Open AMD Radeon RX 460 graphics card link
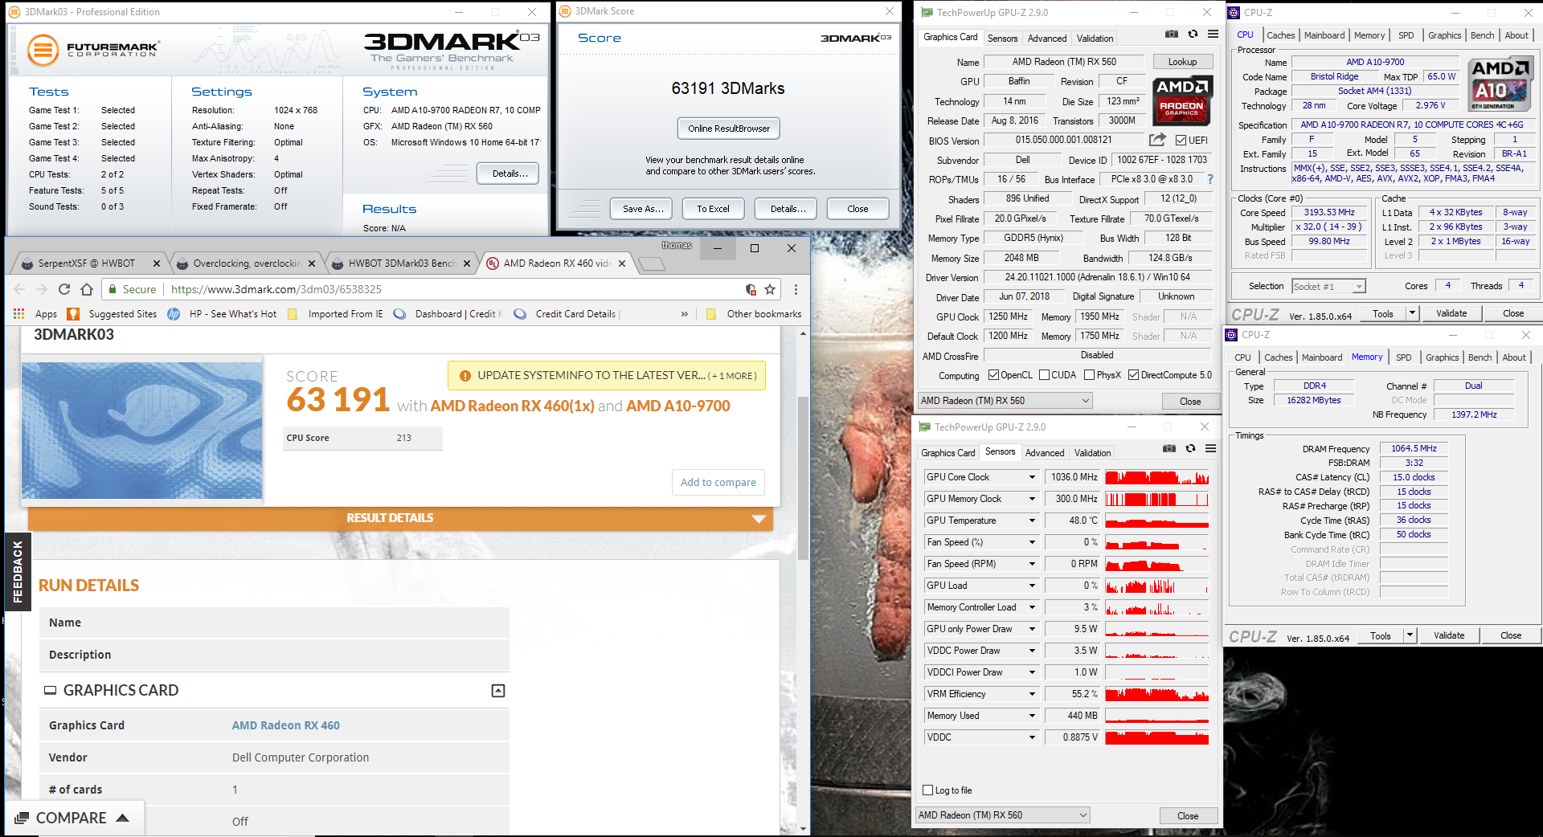Screen dimensions: 1543x837 point(285,725)
